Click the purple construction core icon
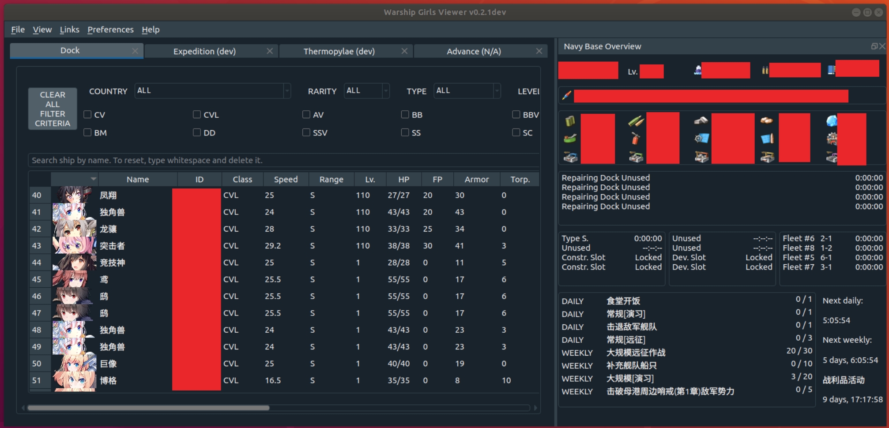Viewport: 889px width, 428px height. (x=832, y=157)
